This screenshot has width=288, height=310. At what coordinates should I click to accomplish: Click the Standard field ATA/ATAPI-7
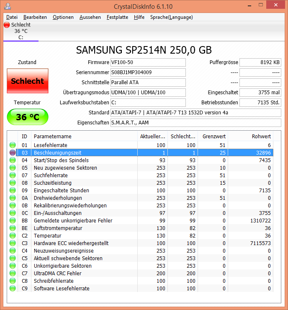click(x=196, y=113)
